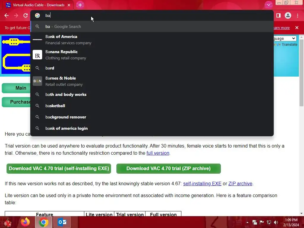Screen dimensions: 304x228
Task: Click the Action Center flag tray icon
Action: coord(262,222)
